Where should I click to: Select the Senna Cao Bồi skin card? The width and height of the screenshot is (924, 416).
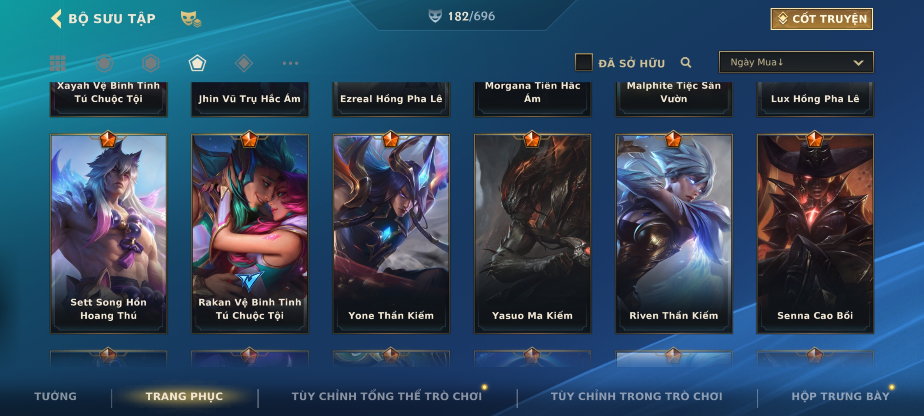tap(815, 233)
